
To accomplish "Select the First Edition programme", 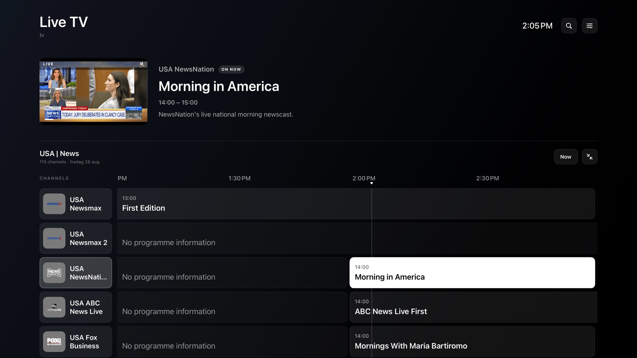I will (x=356, y=204).
